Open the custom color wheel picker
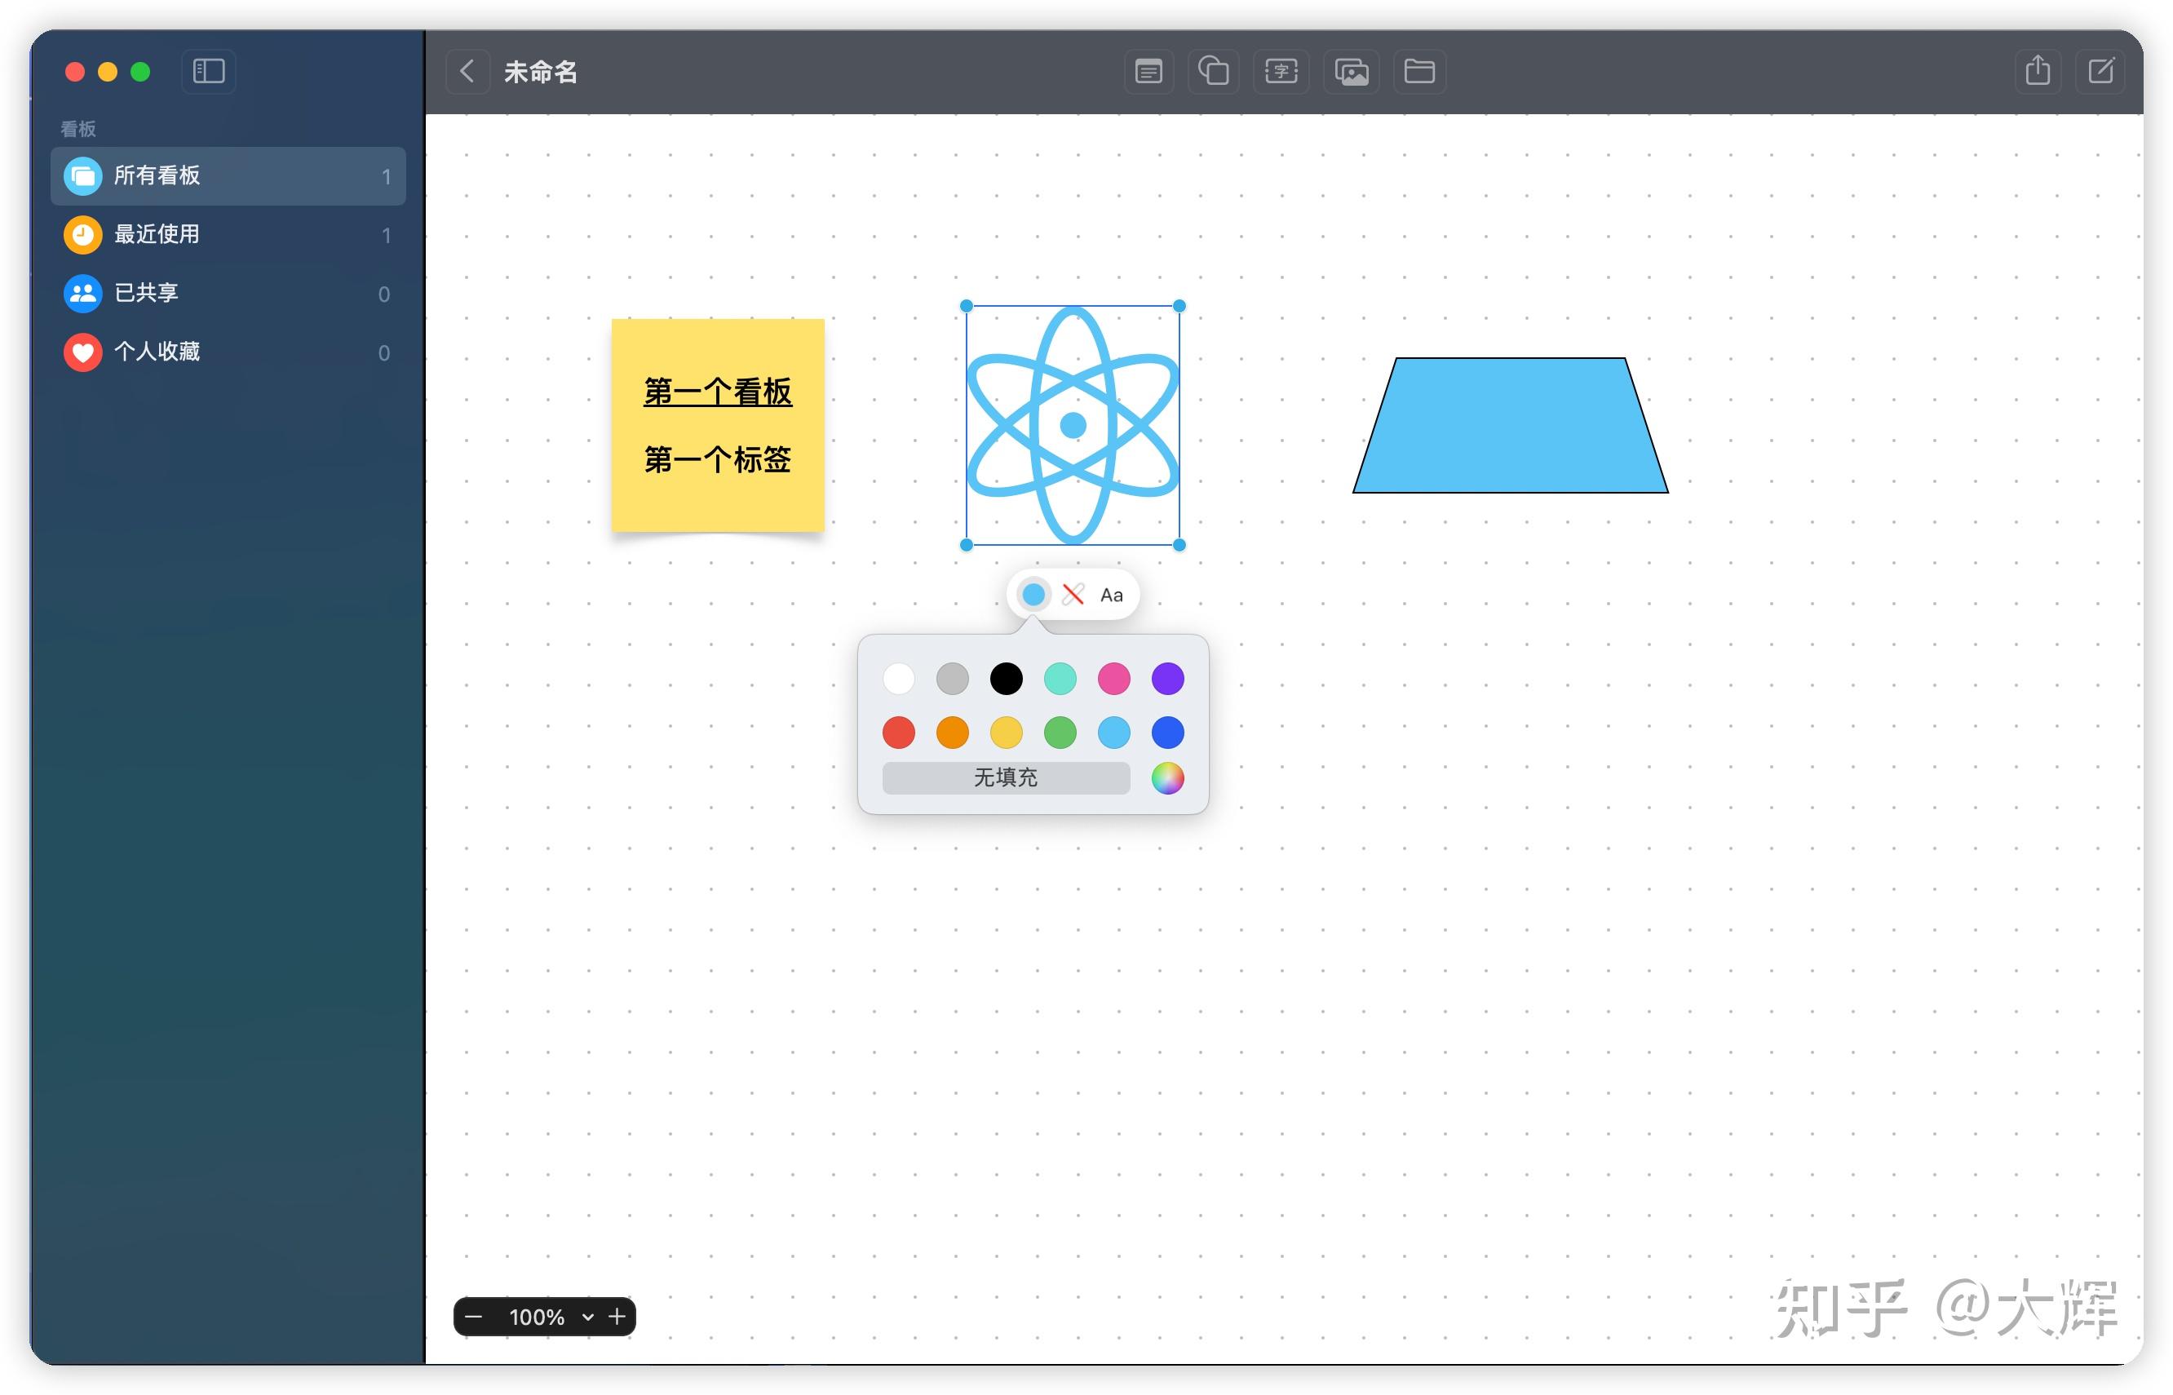Viewport: 2173px width, 1395px height. coord(1166,778)
